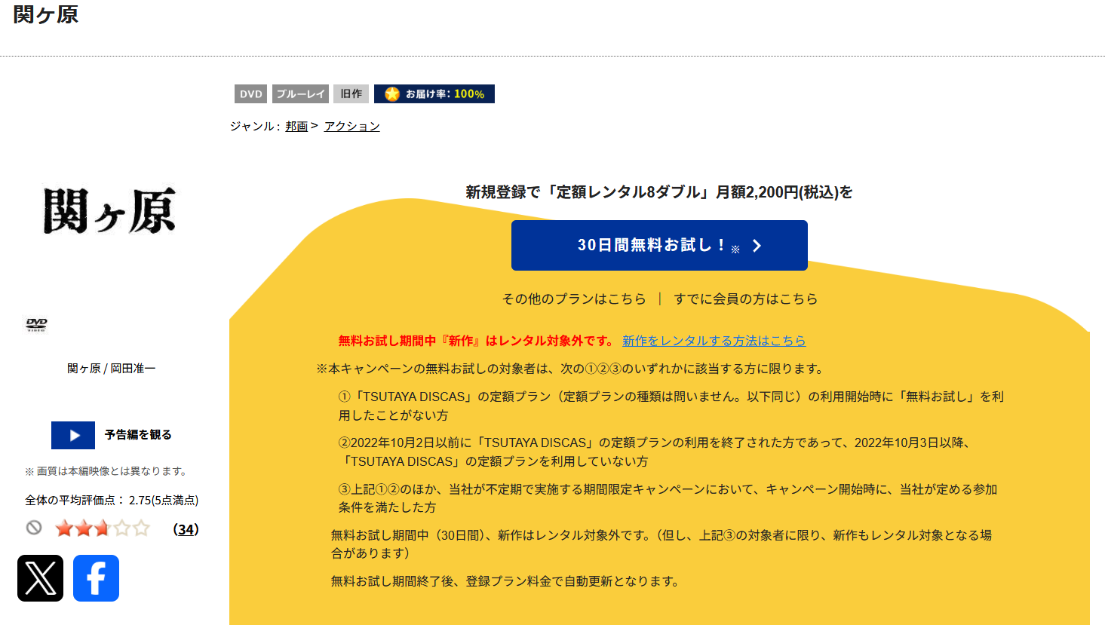The image size is (1105, 634).
Task: Rate with the fifth empty star
Action: [141, 528]
